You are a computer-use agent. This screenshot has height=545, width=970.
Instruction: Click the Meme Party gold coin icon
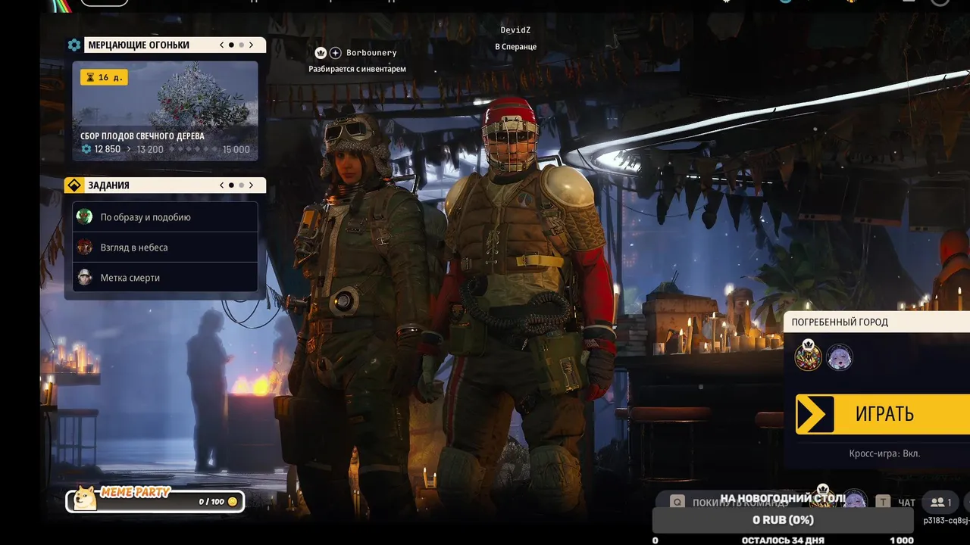pos(233,502)
